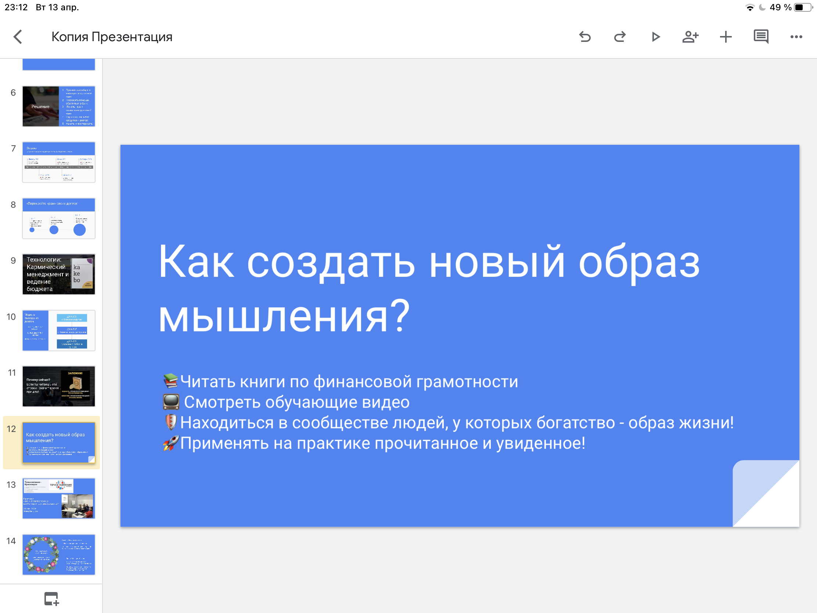Open share with people icon
The height and width of the screenshot is (613, 817).
690,37
